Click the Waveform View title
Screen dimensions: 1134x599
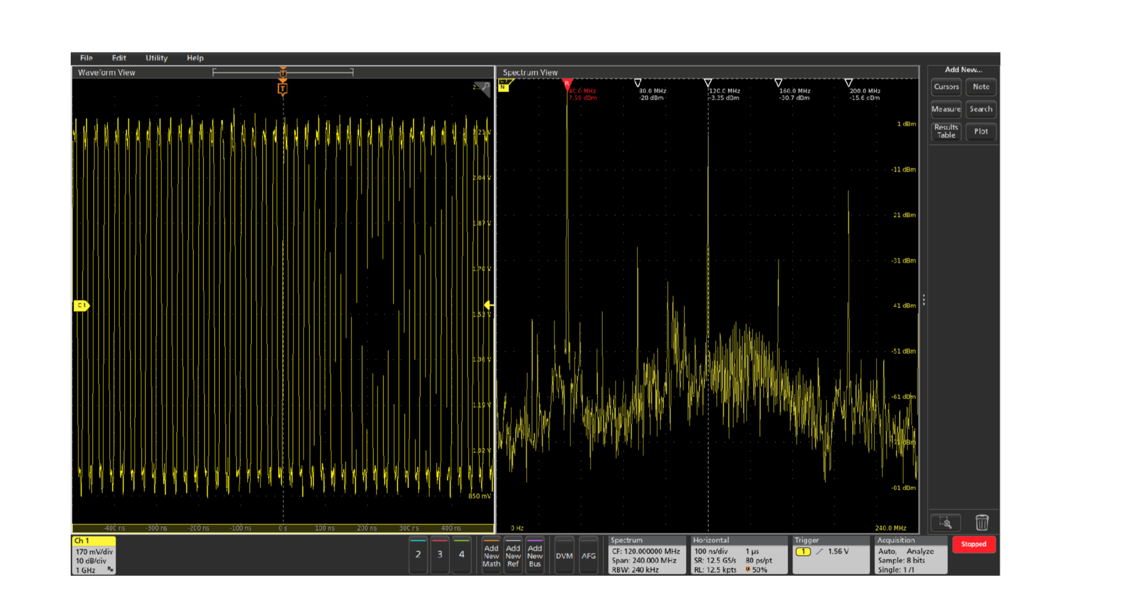click(107, 73)
